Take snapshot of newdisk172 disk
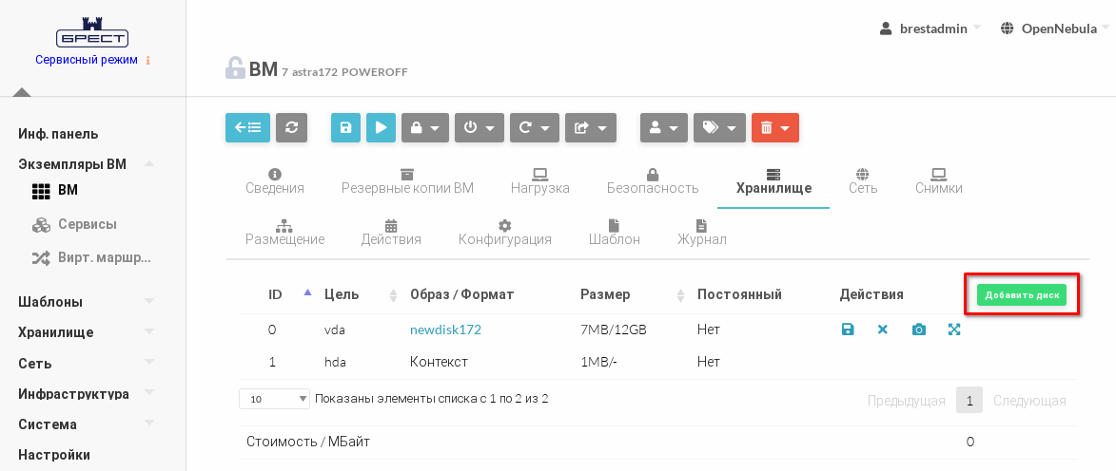Viewport: 1116px width, 471px height. 918,330
